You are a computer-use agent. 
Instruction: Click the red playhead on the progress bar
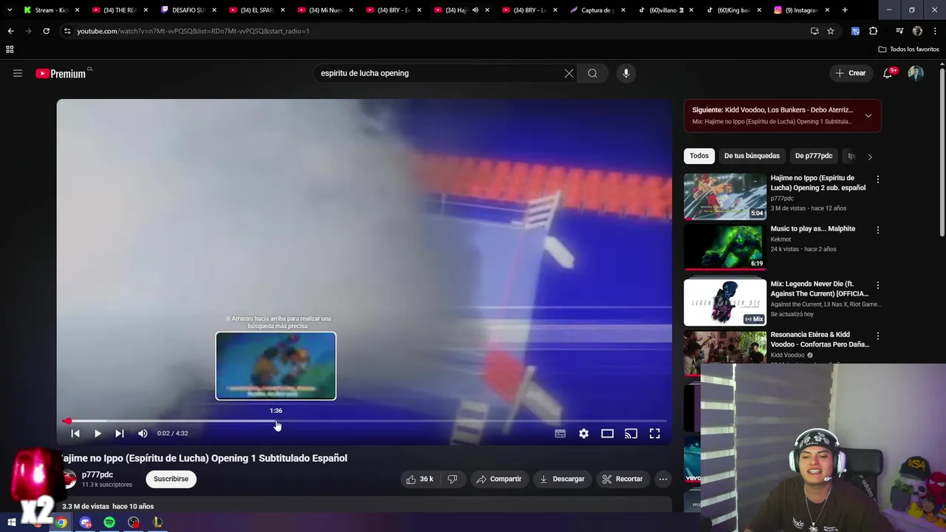pos(67,421)
